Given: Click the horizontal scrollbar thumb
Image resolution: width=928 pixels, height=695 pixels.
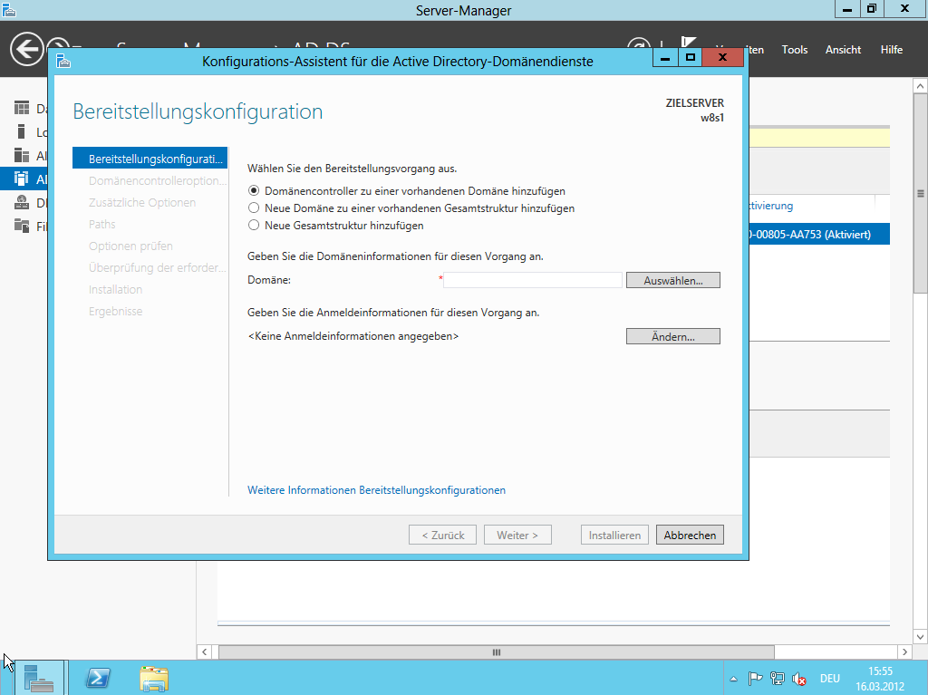Looking at the screenshot, I should point(496,652).
